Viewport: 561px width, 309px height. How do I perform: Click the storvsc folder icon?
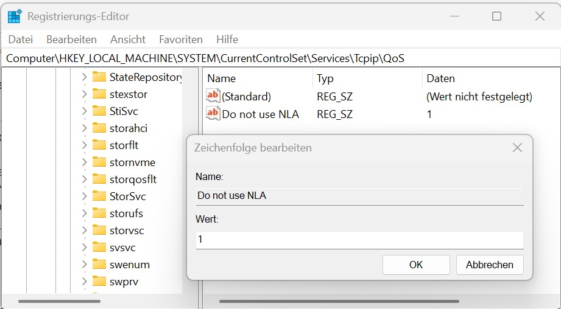(x=99, y=231)
